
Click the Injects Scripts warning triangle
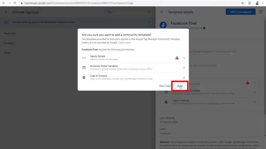(177, 58)
